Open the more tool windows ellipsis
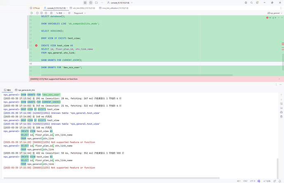The height and width of the screenshot is (183, 284). point(102,3)
